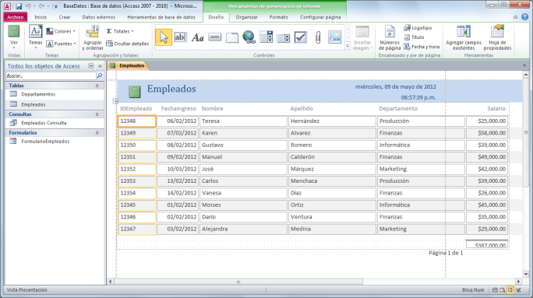The image size is (533, 298).
Task: Switch to Design view status bar icon
Action: 518,290
